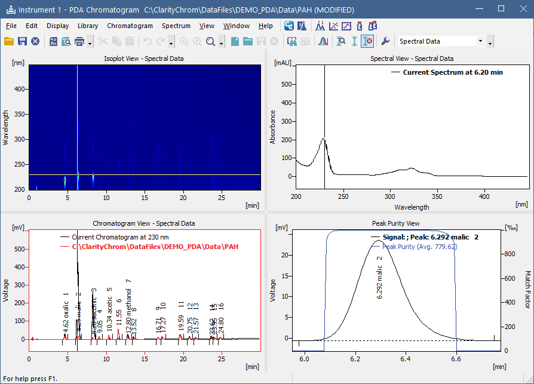Select the magnifier-with-peak zoom icon

coord(342,42)
